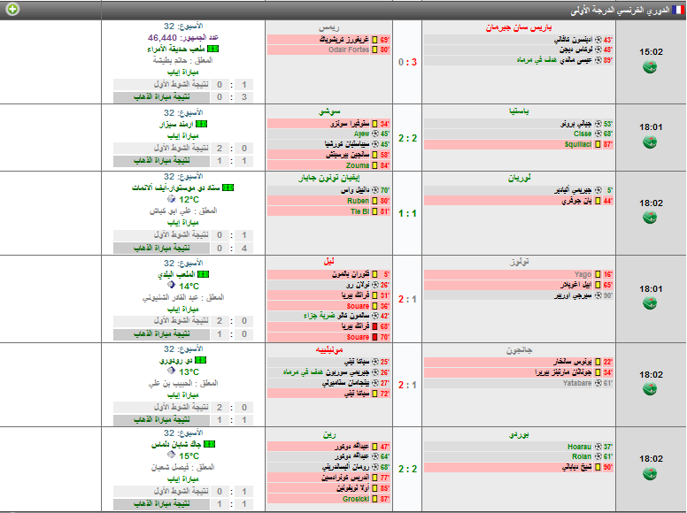Click the 2 : 2 score of Bordeaux match

407,470
